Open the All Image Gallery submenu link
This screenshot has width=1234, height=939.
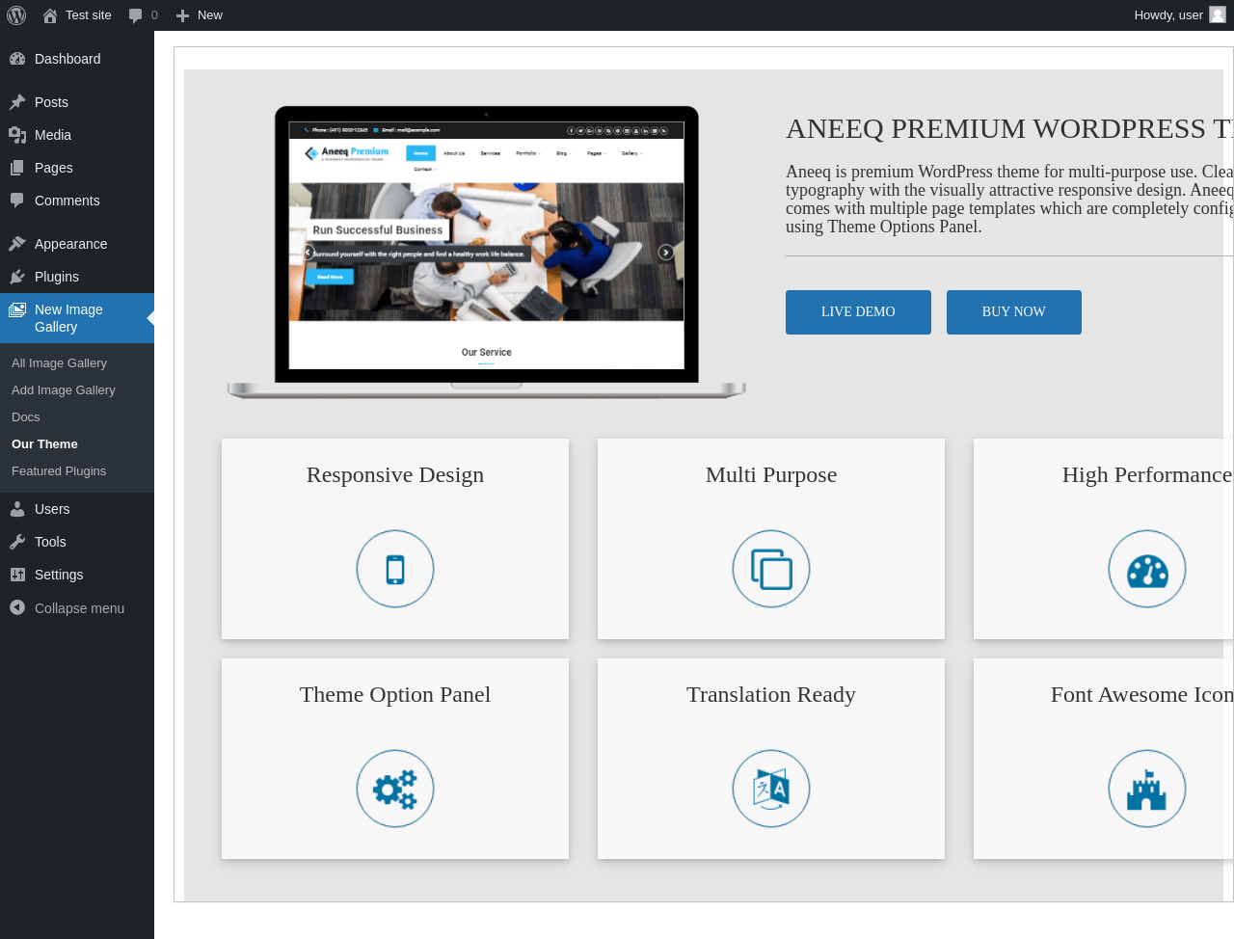click(59, 363)
